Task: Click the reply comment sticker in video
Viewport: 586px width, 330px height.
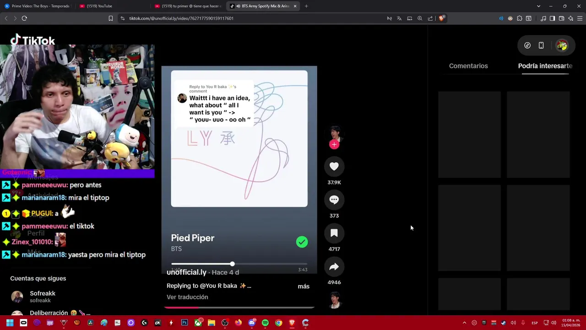Action: [214, 104]
